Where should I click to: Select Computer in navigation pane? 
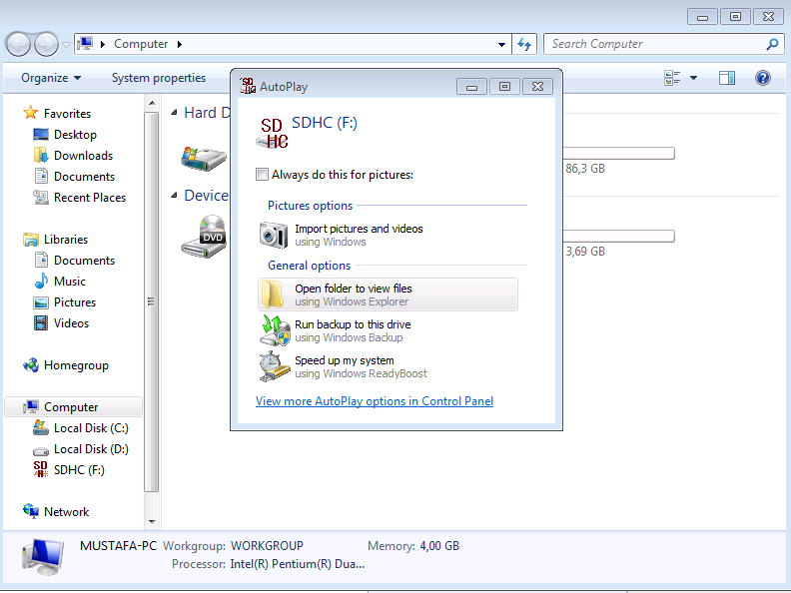pyautogui.click(x=74, y=407)
